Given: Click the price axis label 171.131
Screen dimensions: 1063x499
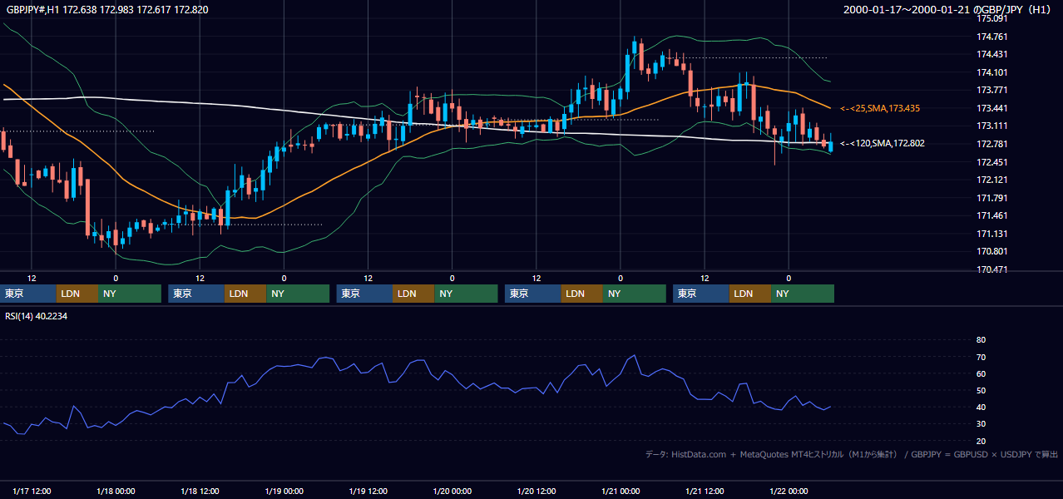Looking at the screenshot, I should (x=992, y=234).
